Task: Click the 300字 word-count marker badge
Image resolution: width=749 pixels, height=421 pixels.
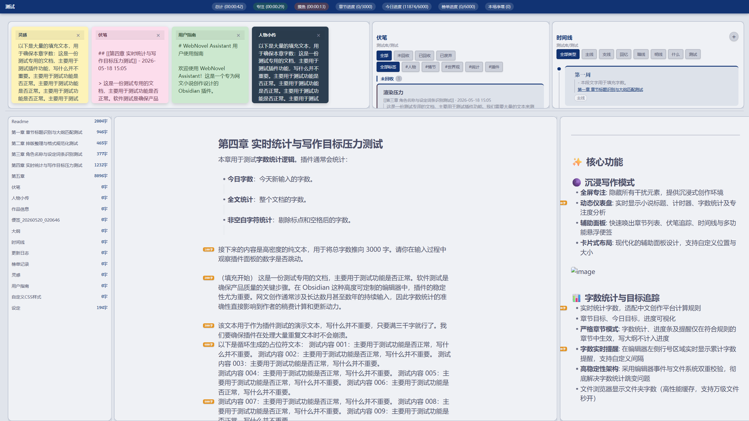Action: 209,325
